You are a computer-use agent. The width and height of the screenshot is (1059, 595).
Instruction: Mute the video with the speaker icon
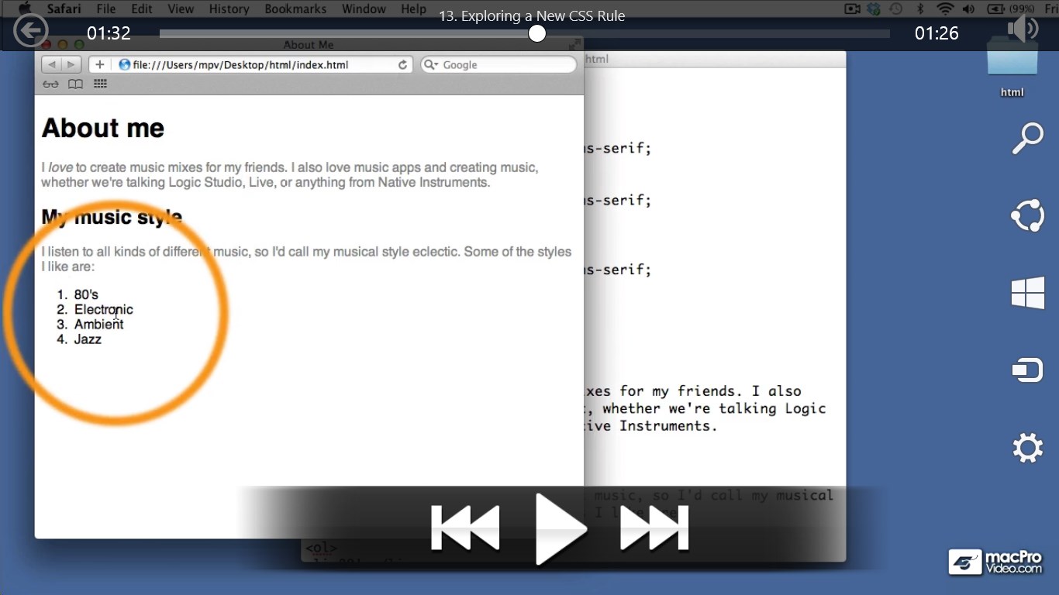click(x=1023, y=28)
